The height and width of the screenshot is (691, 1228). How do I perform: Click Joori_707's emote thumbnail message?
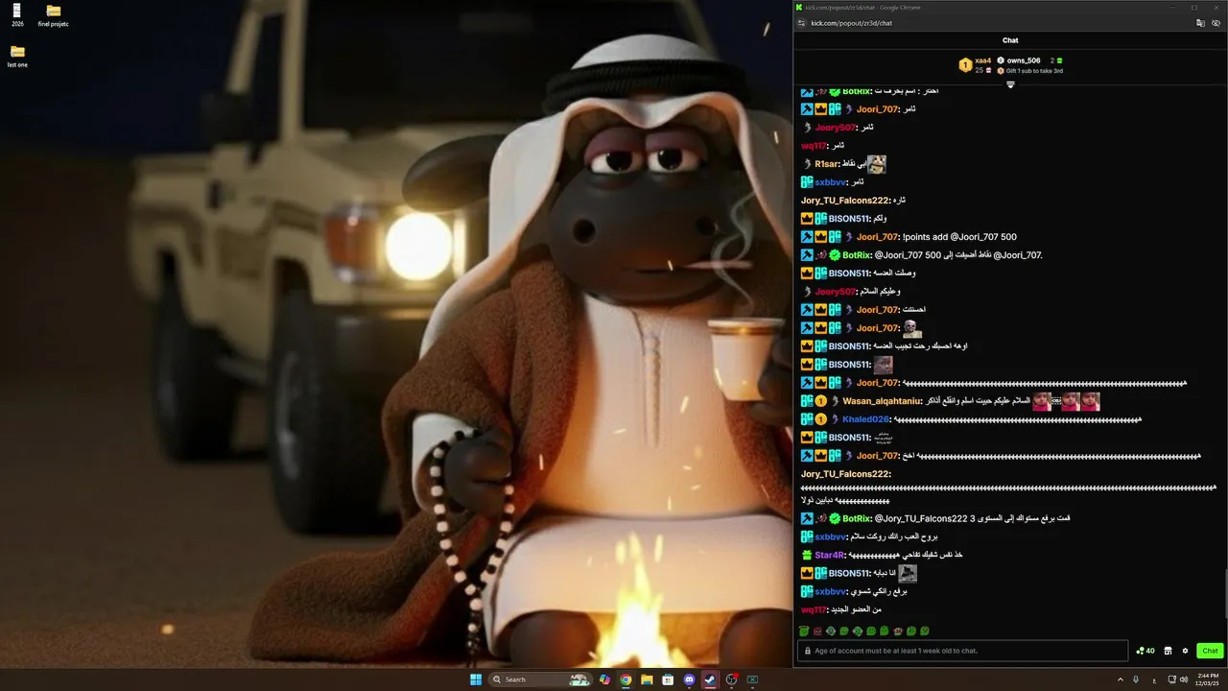[x=912, y=328]
